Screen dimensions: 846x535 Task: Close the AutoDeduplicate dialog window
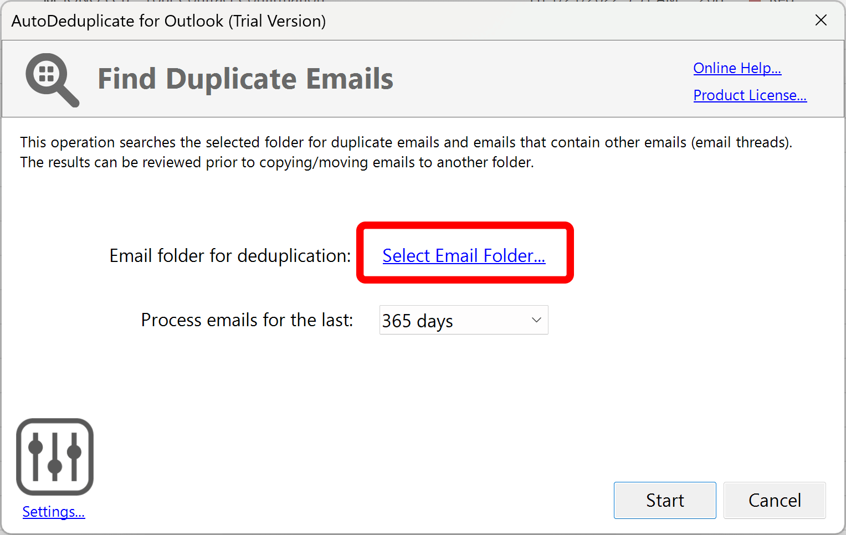pyautogui.click(x=821, y=20)
